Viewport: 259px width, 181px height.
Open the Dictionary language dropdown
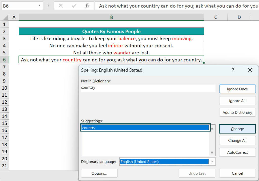tap(212, 162)
